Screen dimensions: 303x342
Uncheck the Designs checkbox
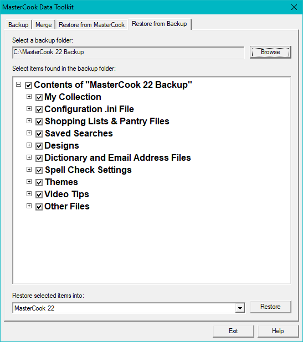tap(39, 146)
